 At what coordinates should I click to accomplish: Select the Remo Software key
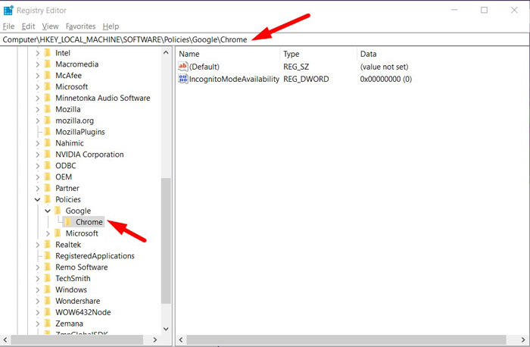[82, 267]
